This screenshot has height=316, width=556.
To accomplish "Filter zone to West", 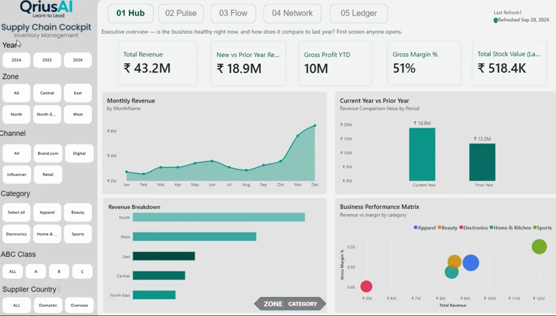I will pyautogui.click(x=78, y=114).
